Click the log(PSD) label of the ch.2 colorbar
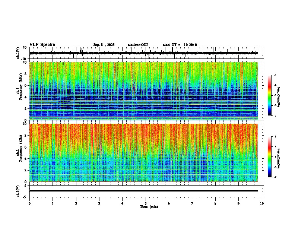Image resolution: width=295 pixels, height=228 pixels. tap(279, 158)
